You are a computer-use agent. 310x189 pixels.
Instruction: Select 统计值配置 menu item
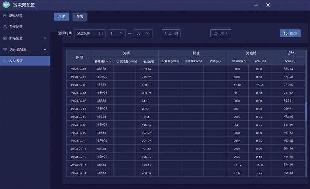point(25,49)
